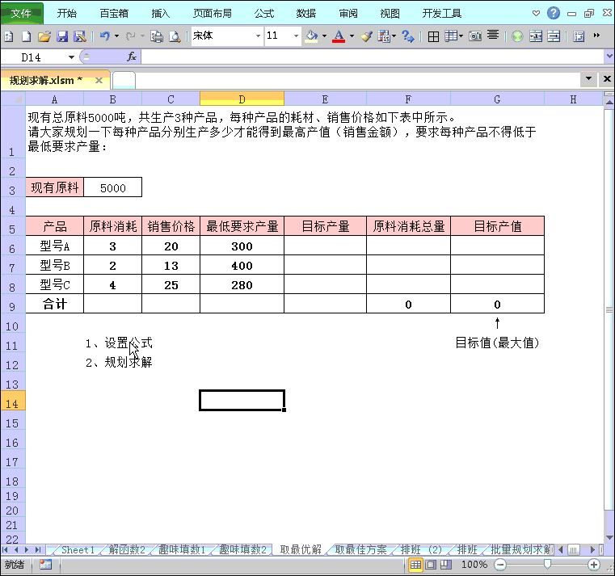Expand the formula bar with the chevron

609,56
